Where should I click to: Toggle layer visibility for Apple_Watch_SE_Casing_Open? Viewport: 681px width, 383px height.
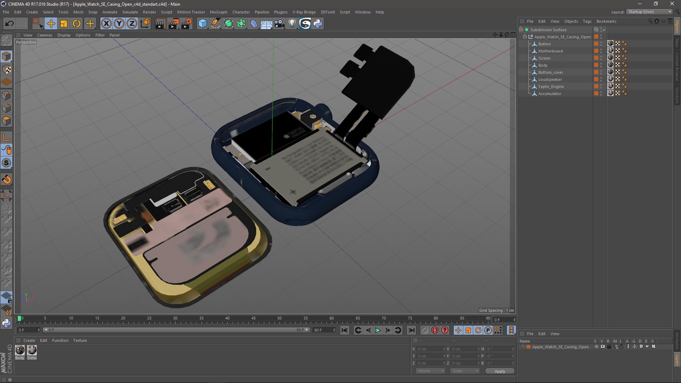603,347
